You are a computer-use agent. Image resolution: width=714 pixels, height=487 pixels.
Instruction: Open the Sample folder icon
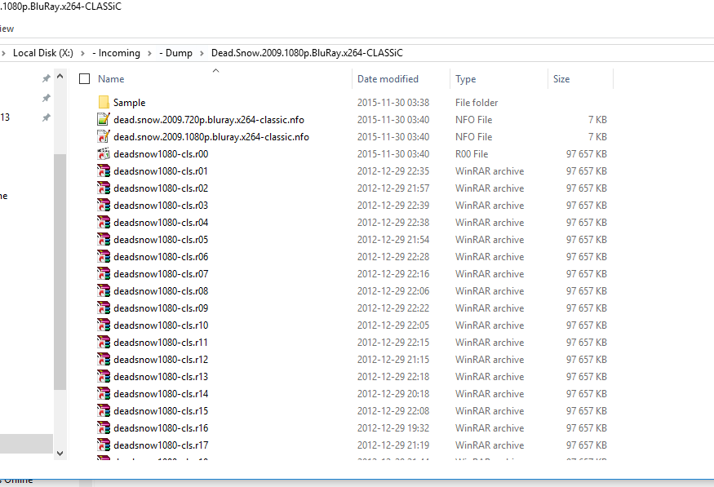(104, 103)
